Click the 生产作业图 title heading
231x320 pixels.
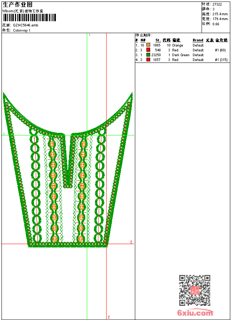pos(18,5)
